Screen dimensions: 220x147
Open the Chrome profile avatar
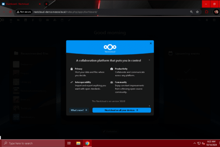(216, 12)
